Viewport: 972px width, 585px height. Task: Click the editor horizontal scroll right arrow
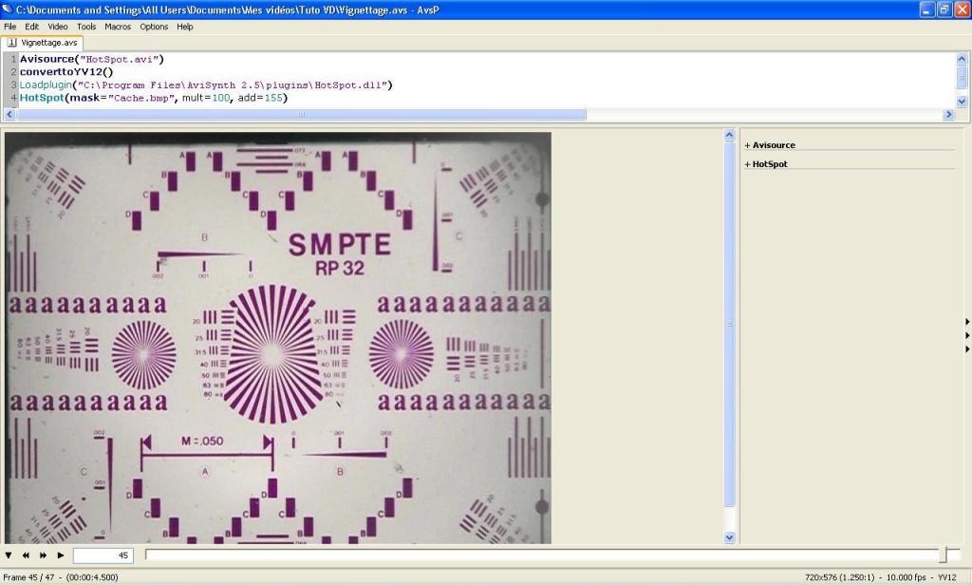coord(948,114)
